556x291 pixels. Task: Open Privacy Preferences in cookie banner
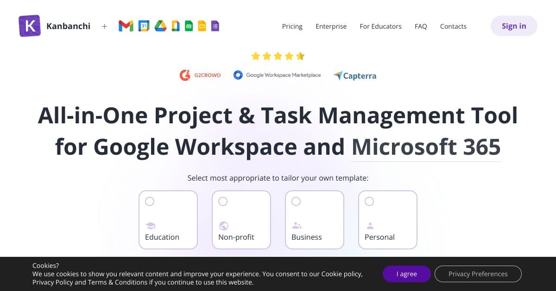click(x=478, y=274)
